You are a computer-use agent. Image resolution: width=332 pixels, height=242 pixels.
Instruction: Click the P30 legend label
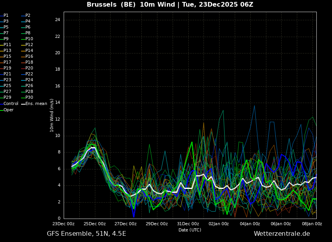tap(29, 98)
